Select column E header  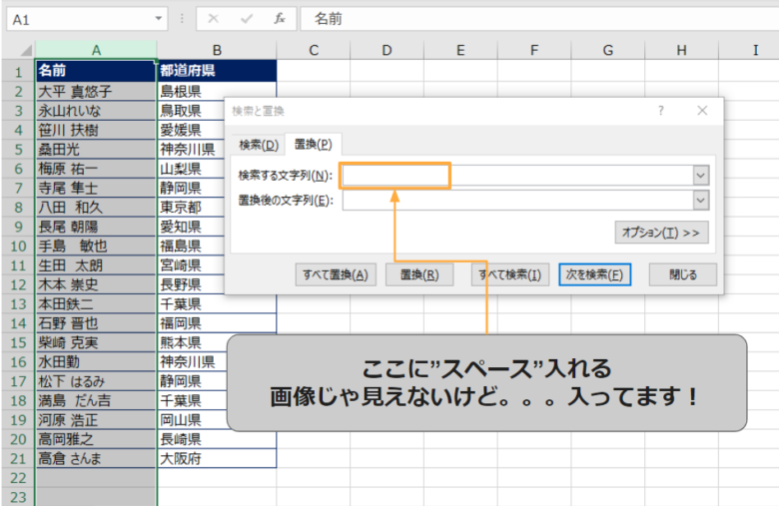pos(460,50)
